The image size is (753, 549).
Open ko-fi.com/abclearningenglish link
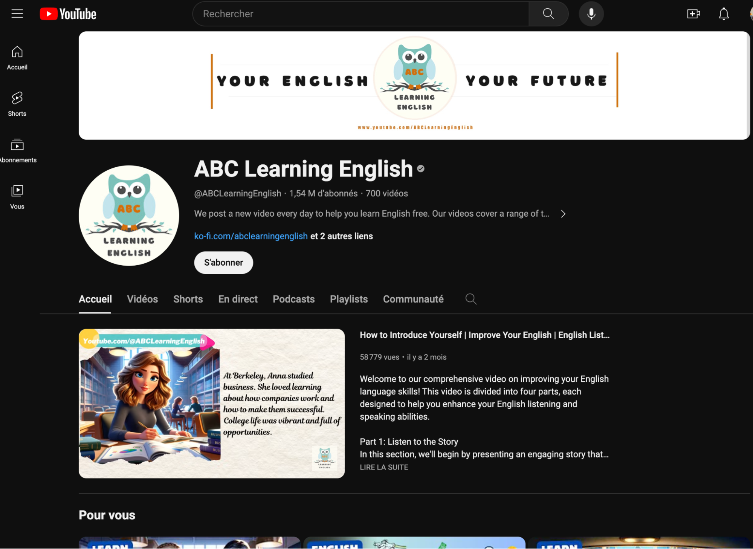click(x=250, y=236)
